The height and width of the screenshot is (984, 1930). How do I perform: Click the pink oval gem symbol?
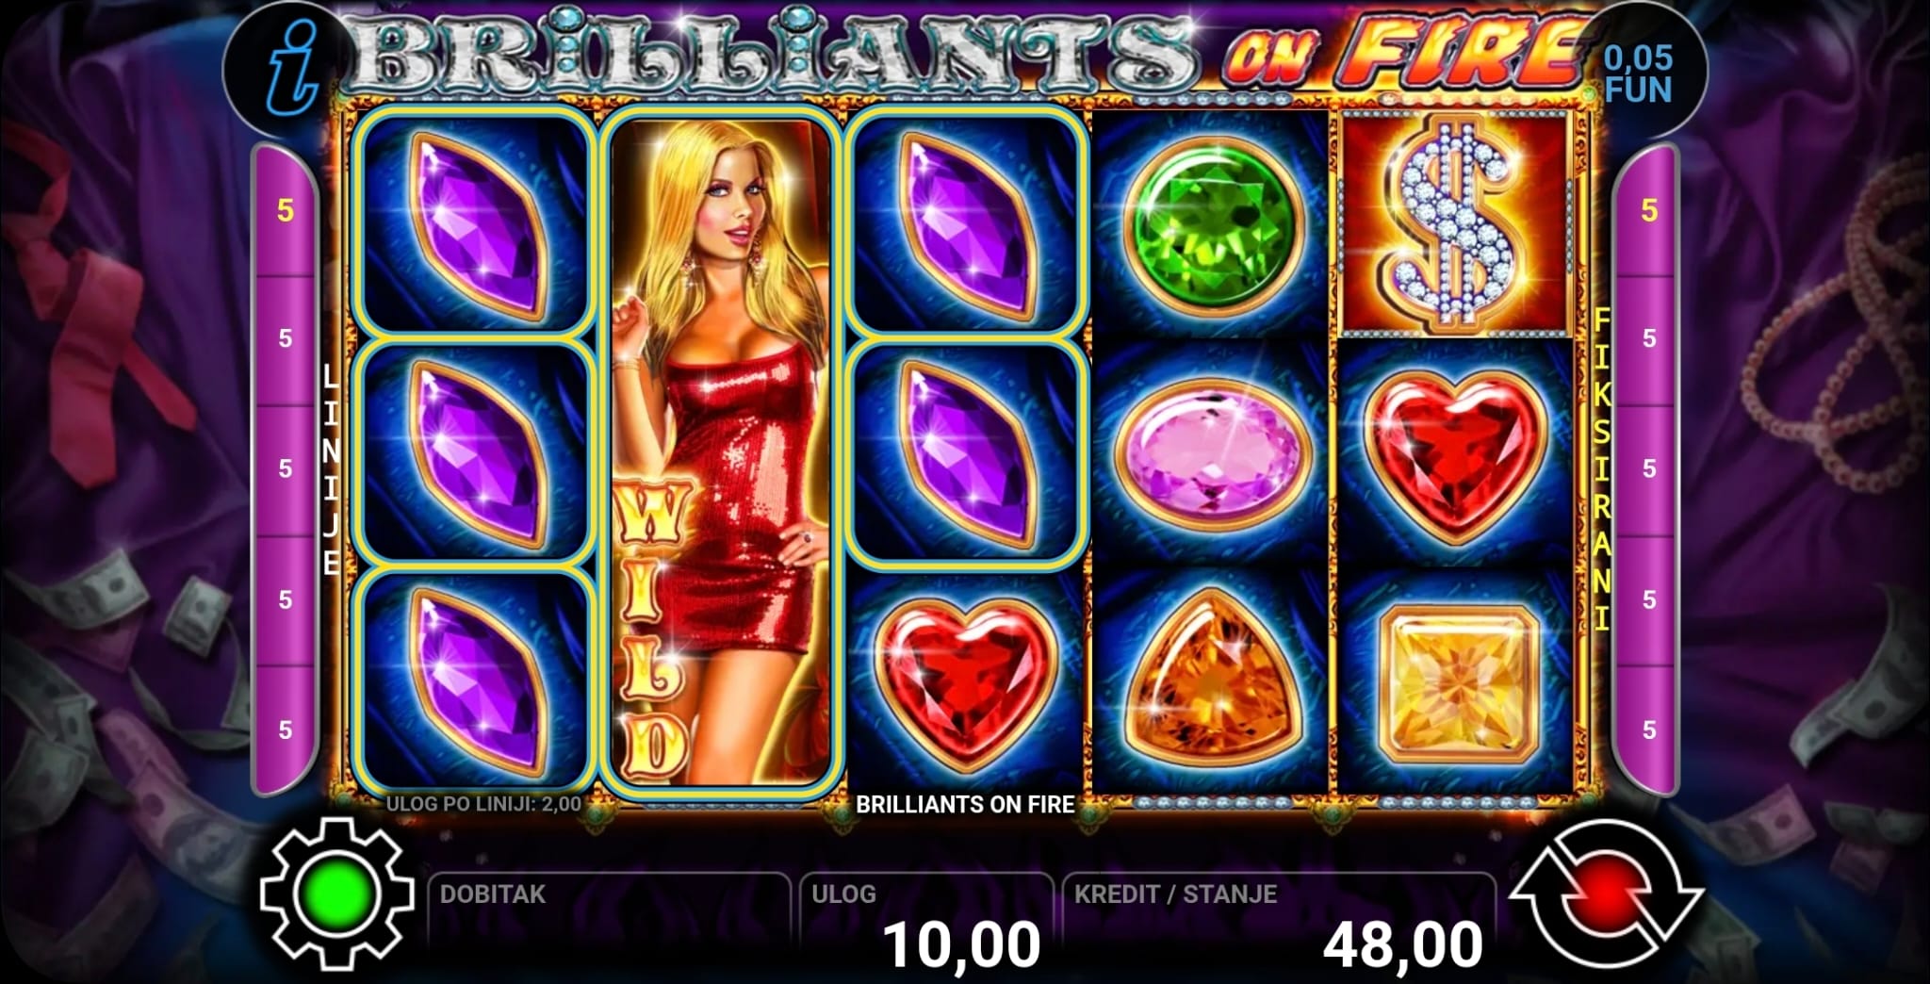(1212, 451)
